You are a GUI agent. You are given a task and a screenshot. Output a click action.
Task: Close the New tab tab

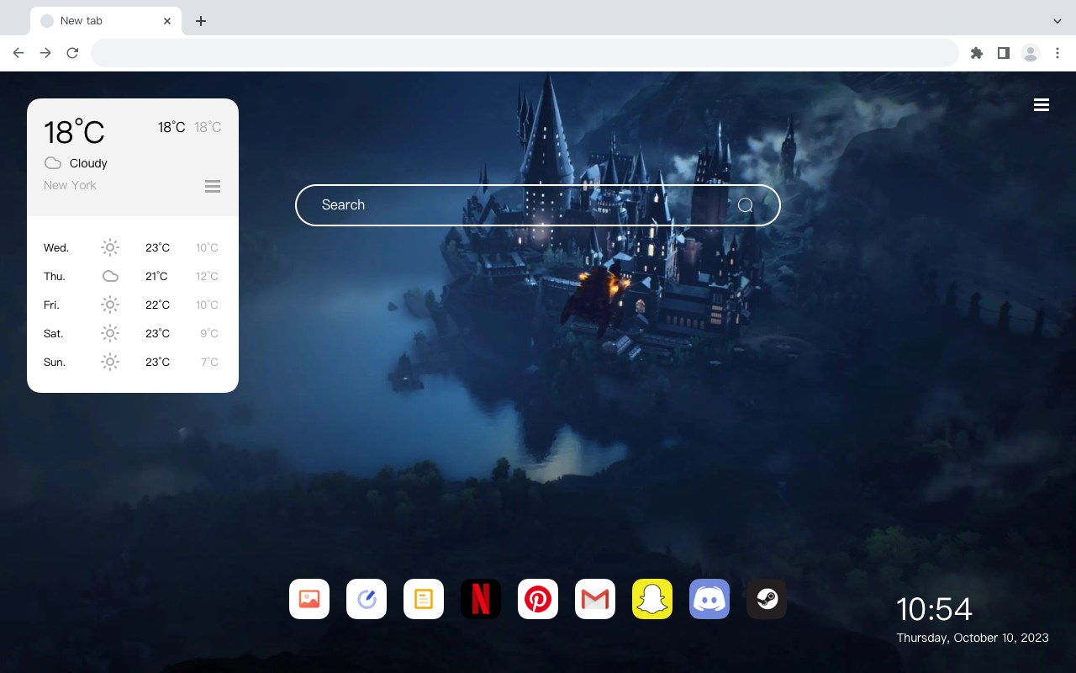click(x=167, y=21)
